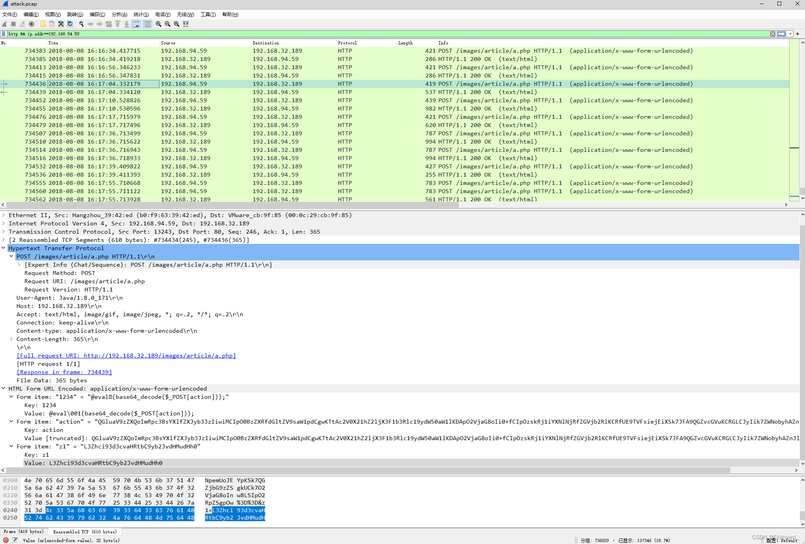Open display filter bookmarks icon
The width and height of the screenshot is (805, 544).
click(x=4, y=34)
